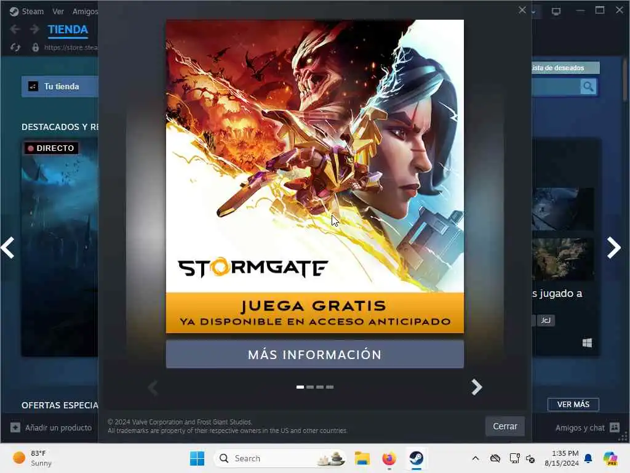Click the DIRECTO live badge
The width and height of the screenshot is (630, 473).
51,148
